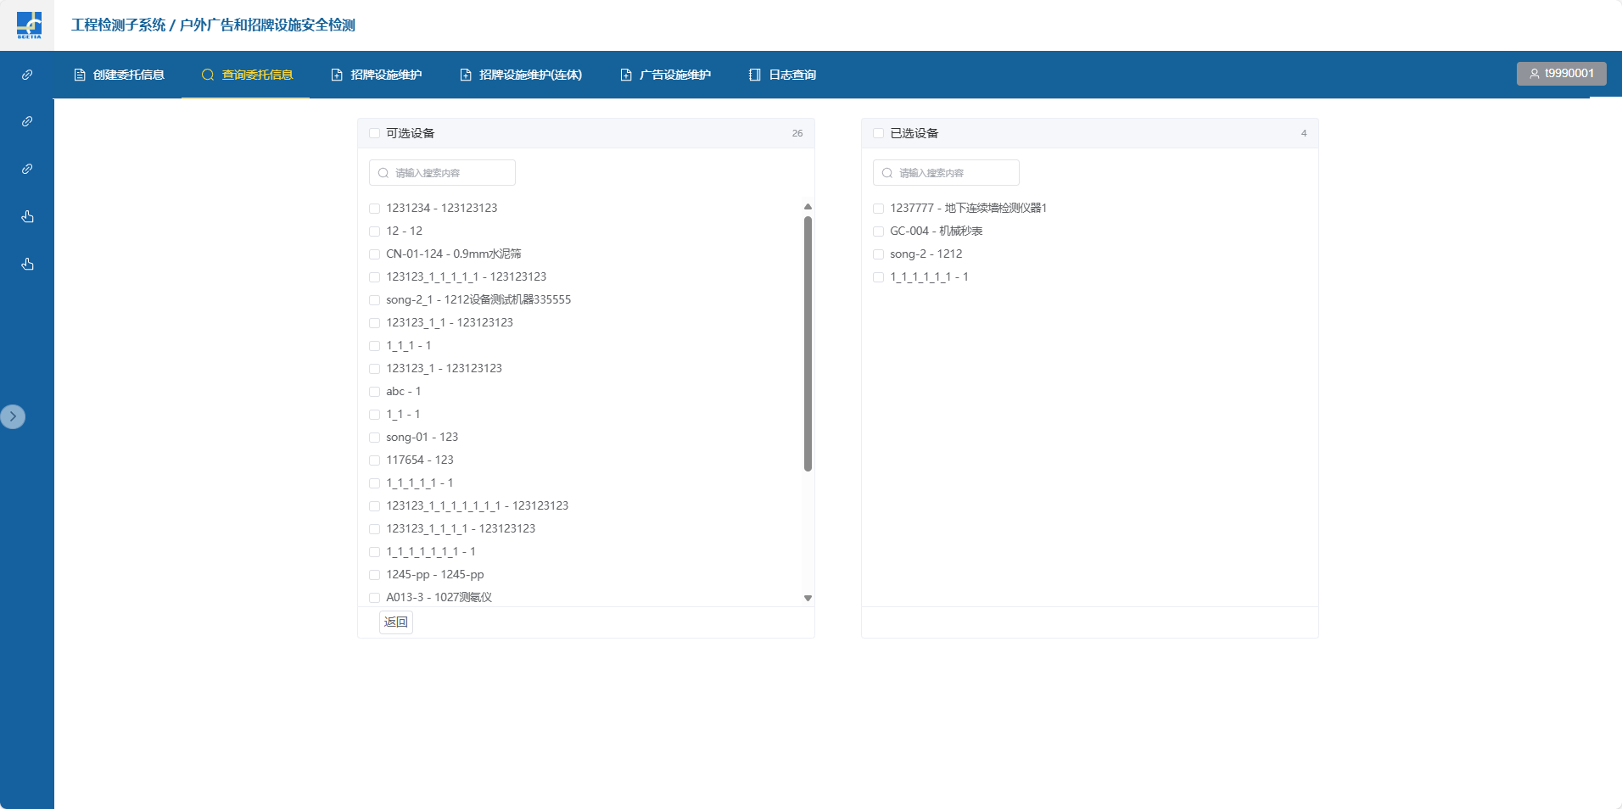
Task: Tick the checkbox for abc - 1
Action: point(374,392)
